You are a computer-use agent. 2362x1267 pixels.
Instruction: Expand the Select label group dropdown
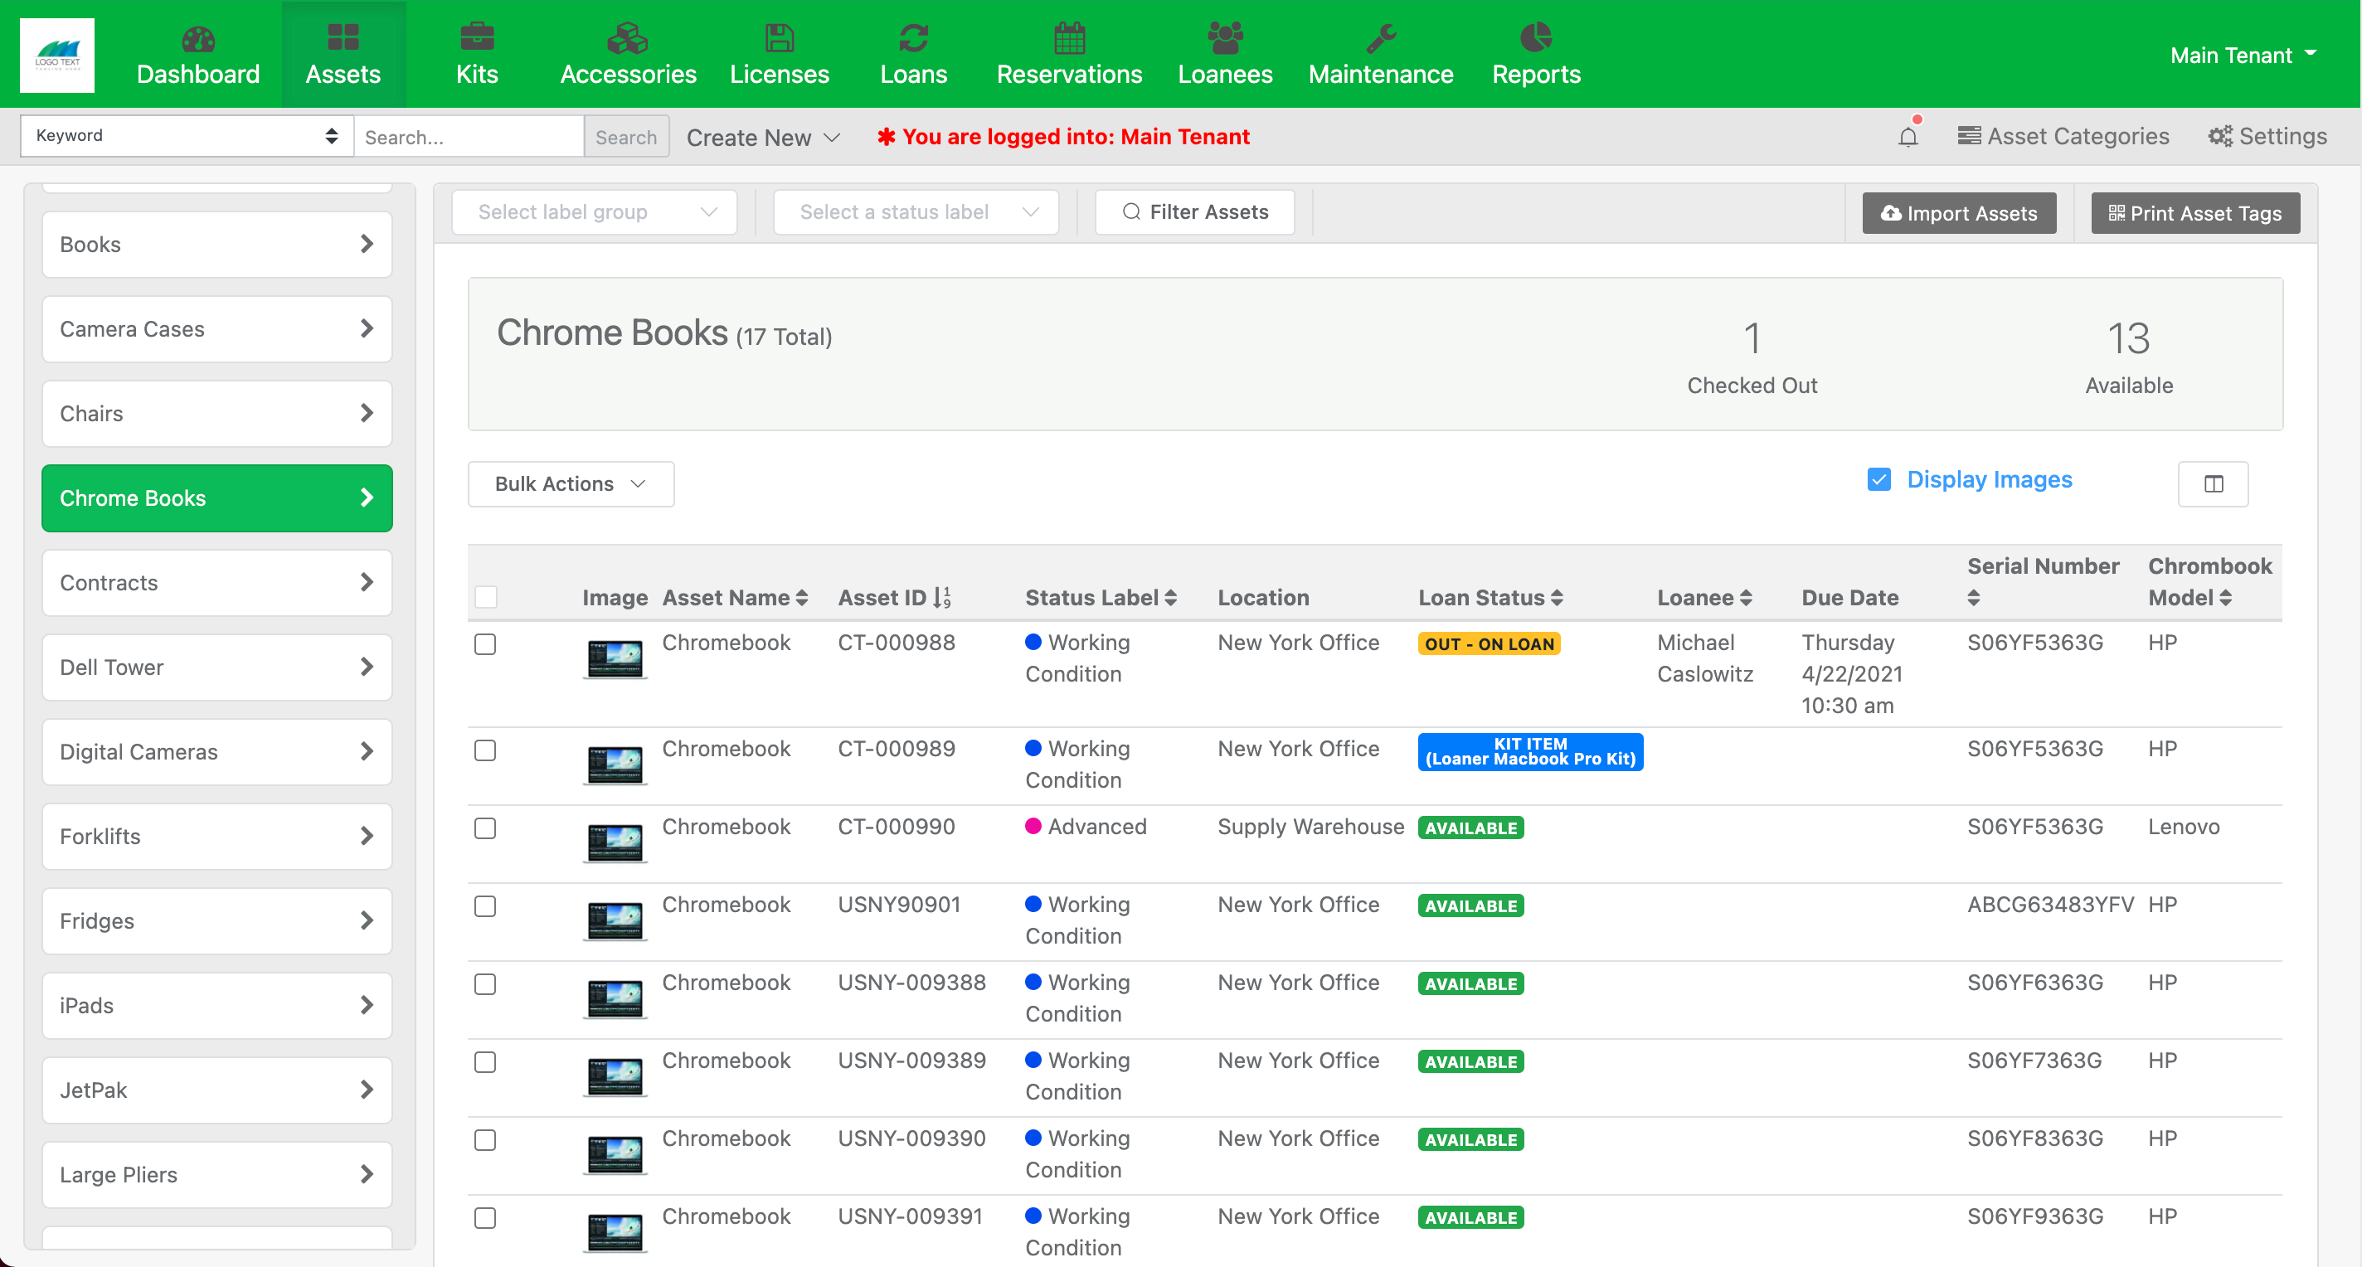click(594, 213)
